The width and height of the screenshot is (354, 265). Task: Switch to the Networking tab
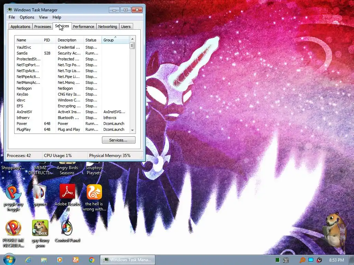coord(108,27)
